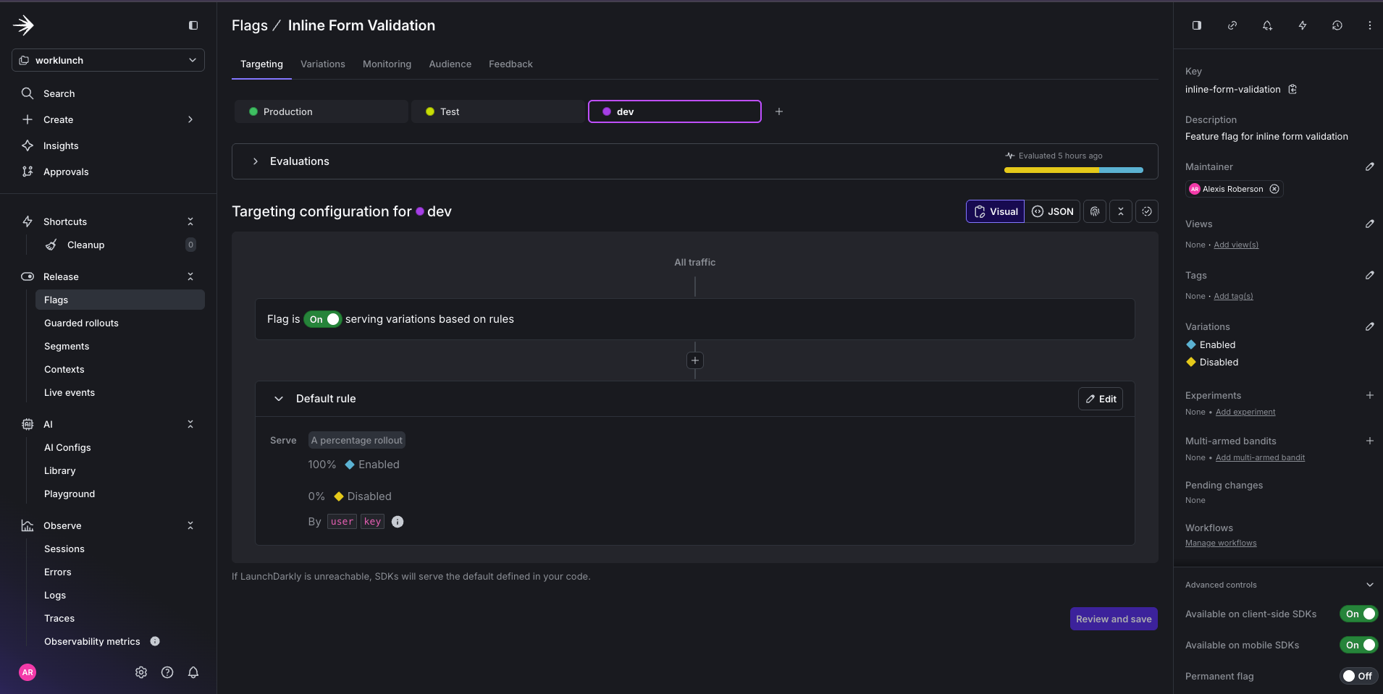Click the Review and save button
1383x694 pixels.
click(1113, 619)
